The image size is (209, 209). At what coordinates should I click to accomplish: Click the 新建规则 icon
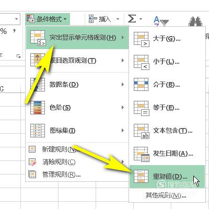(32, 149)
